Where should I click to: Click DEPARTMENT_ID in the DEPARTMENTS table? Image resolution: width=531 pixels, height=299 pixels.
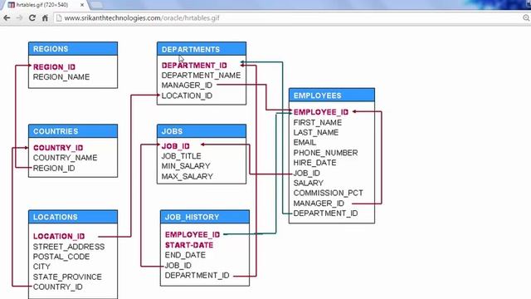pos(194,65)
